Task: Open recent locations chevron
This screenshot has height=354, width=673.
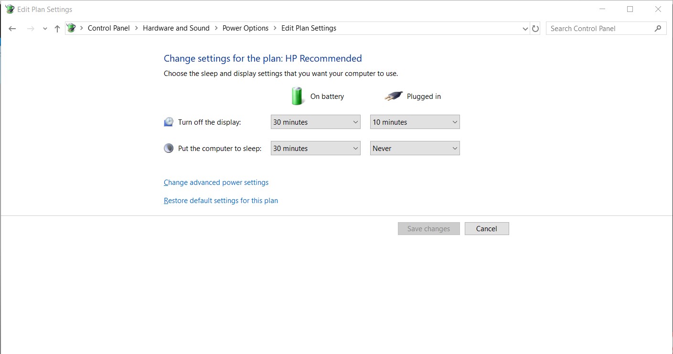Action: [45, 29]
